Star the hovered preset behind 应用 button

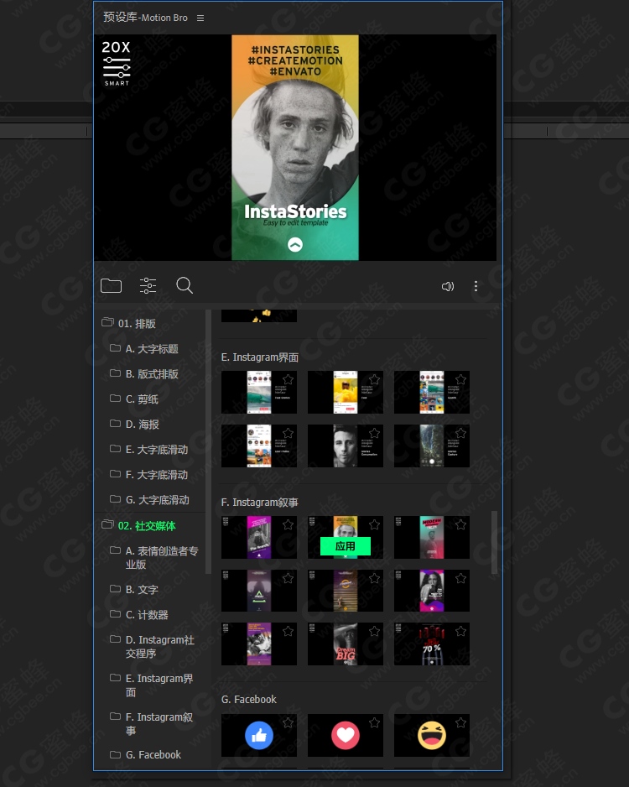tap(374, 524)
